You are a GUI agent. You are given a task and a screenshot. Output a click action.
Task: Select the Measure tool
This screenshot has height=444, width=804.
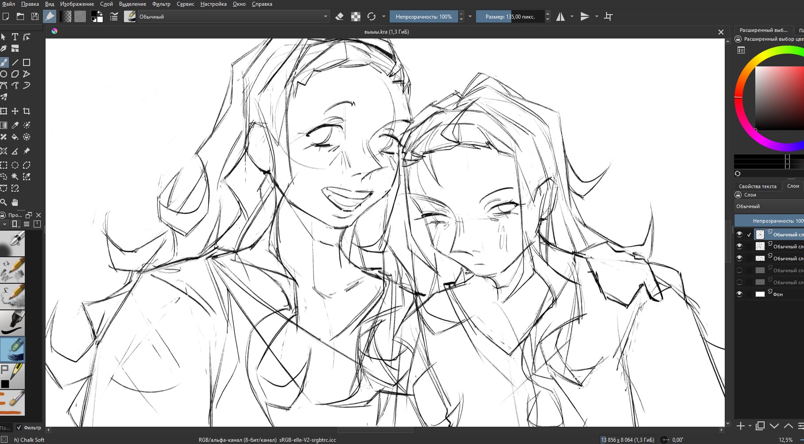pos(15,151)
